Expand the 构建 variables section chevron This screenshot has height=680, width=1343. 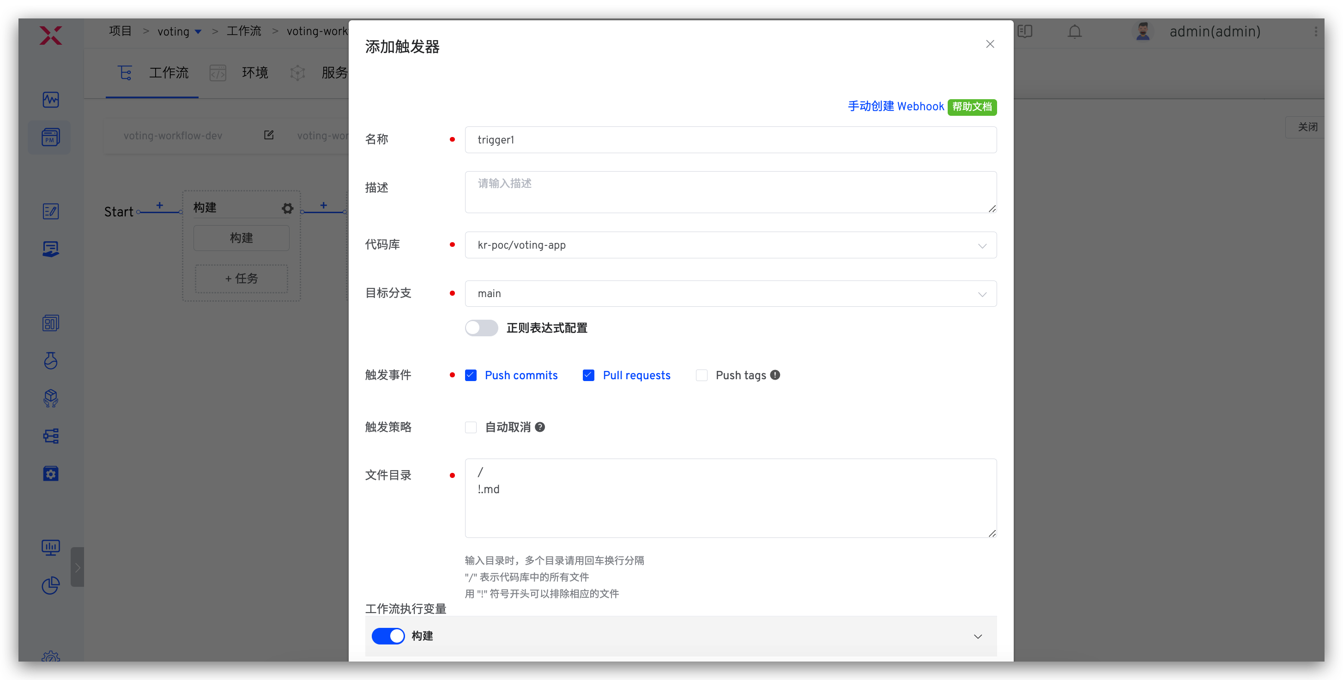pyautogui.click(x=978, y=636)
